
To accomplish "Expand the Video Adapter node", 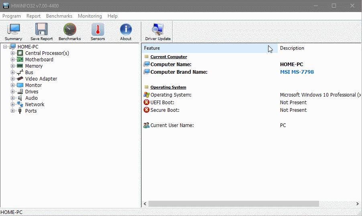I will click(12, 79).
